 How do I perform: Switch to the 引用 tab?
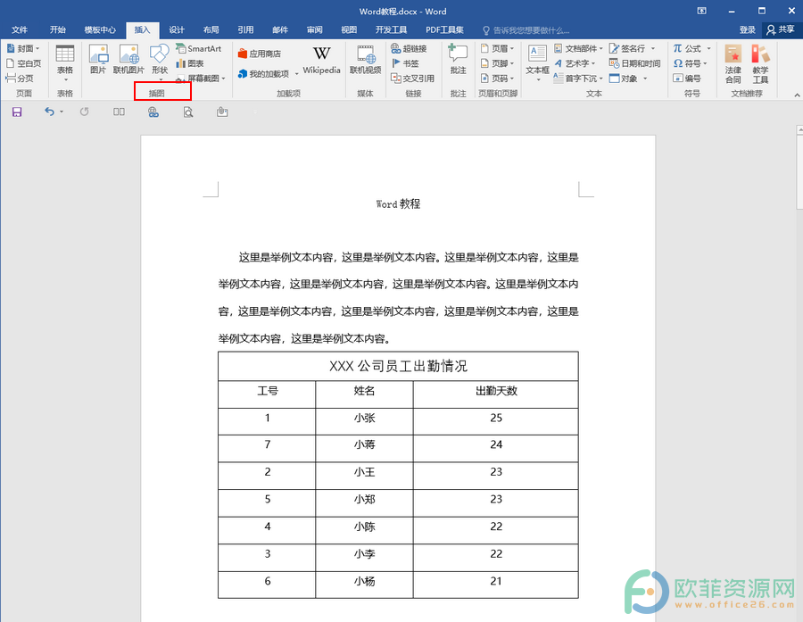246,29
